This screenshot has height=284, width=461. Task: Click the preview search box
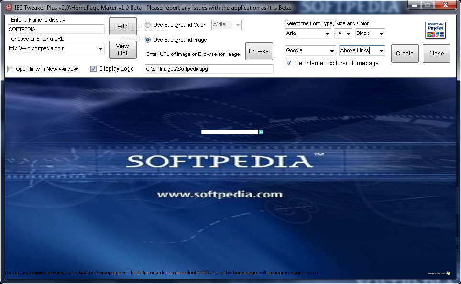point(230,132)
